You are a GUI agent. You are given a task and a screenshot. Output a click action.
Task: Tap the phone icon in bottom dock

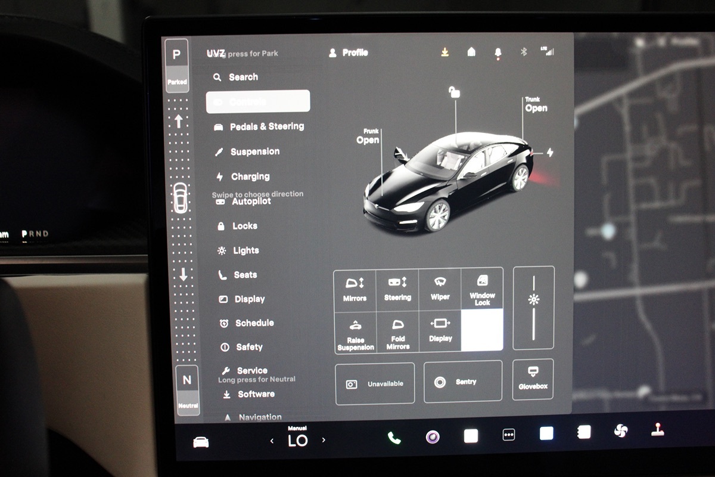point(394,438)
